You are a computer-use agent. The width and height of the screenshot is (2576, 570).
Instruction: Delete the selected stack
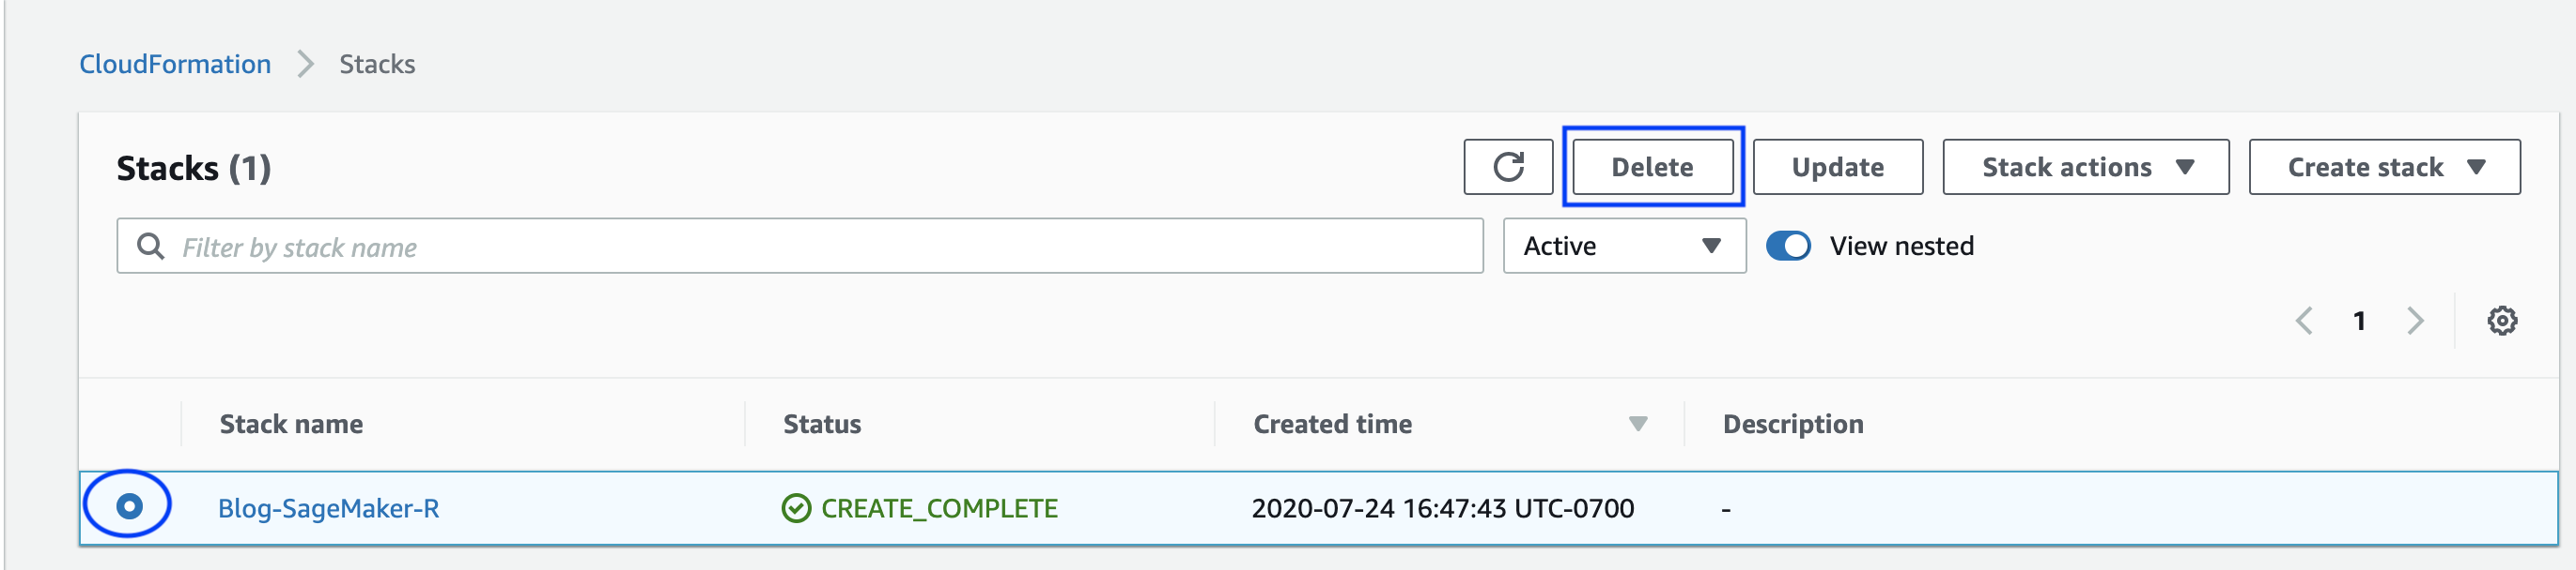(1652, 167)
